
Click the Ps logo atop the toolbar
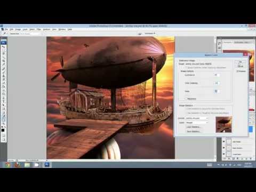click(x=4, y=43)
